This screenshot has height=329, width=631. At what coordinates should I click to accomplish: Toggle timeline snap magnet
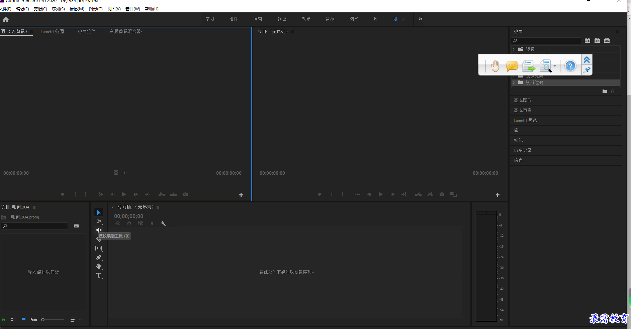(129, 223)
